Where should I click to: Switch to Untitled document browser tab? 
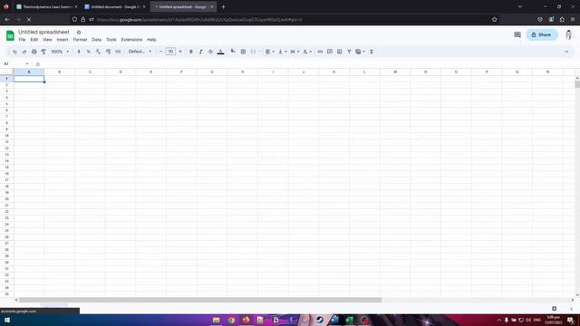[x=115, y=6]
